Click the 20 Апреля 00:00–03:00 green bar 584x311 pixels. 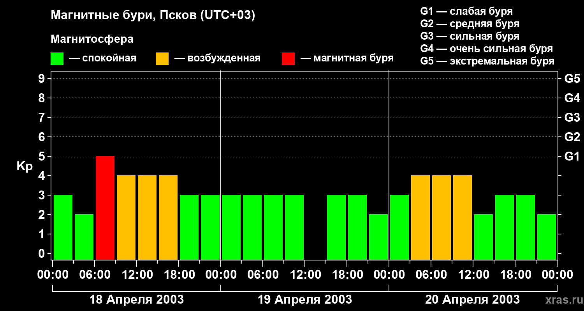(399, 227)
